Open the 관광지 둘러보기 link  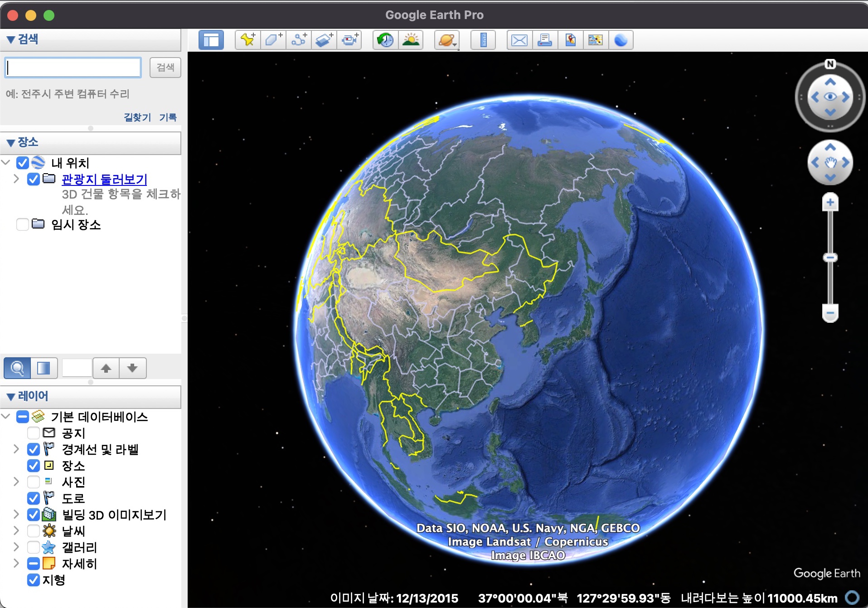[104, 179]
